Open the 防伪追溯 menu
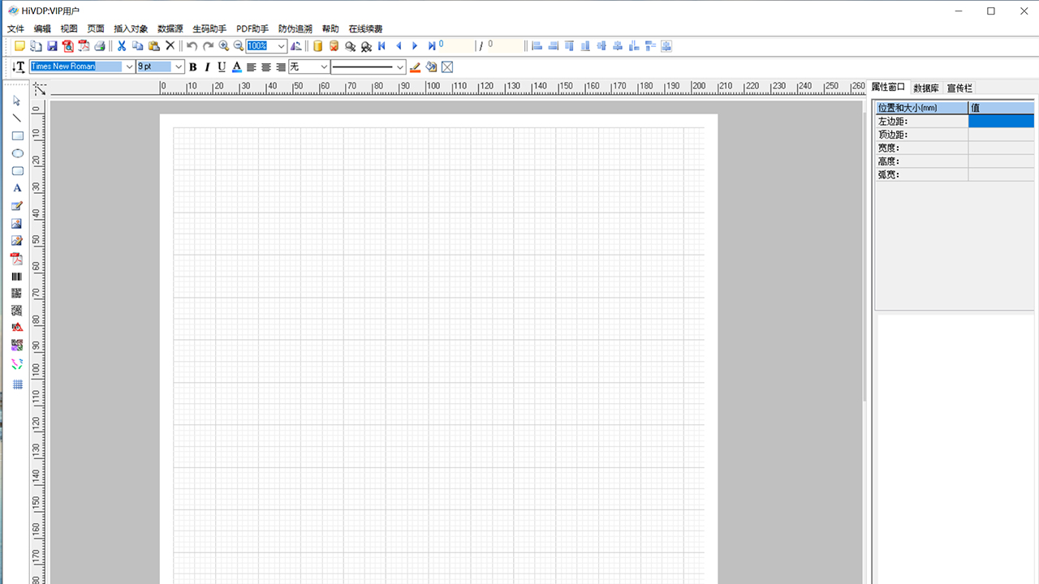Image resolution: width=1039 pixels, height=584 pixels. point(295,28)
